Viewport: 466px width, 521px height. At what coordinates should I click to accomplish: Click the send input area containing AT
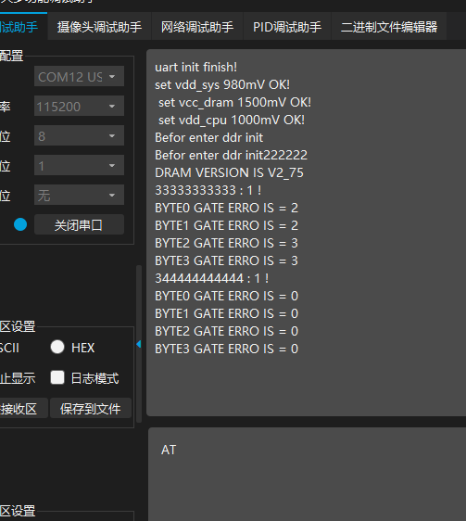tap(307, 474)
